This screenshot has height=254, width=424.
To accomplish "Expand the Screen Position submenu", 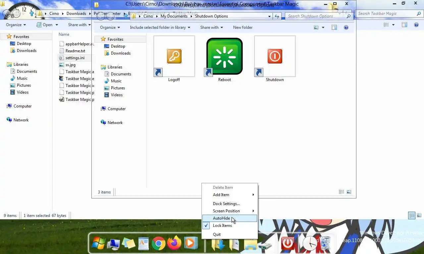I will pyautogui.click(x=230, y=211).
